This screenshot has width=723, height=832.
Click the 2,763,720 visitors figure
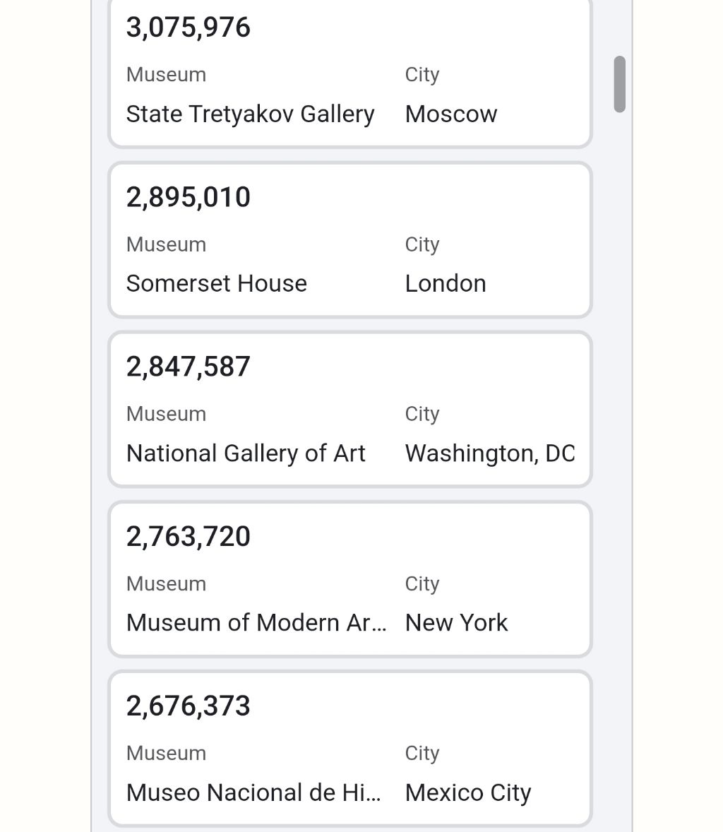(188, 537)
